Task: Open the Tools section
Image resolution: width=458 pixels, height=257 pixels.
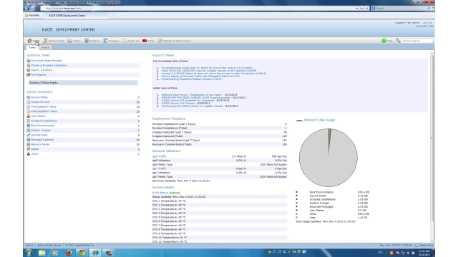Action: pyautogui.click(x=148, y=41)
